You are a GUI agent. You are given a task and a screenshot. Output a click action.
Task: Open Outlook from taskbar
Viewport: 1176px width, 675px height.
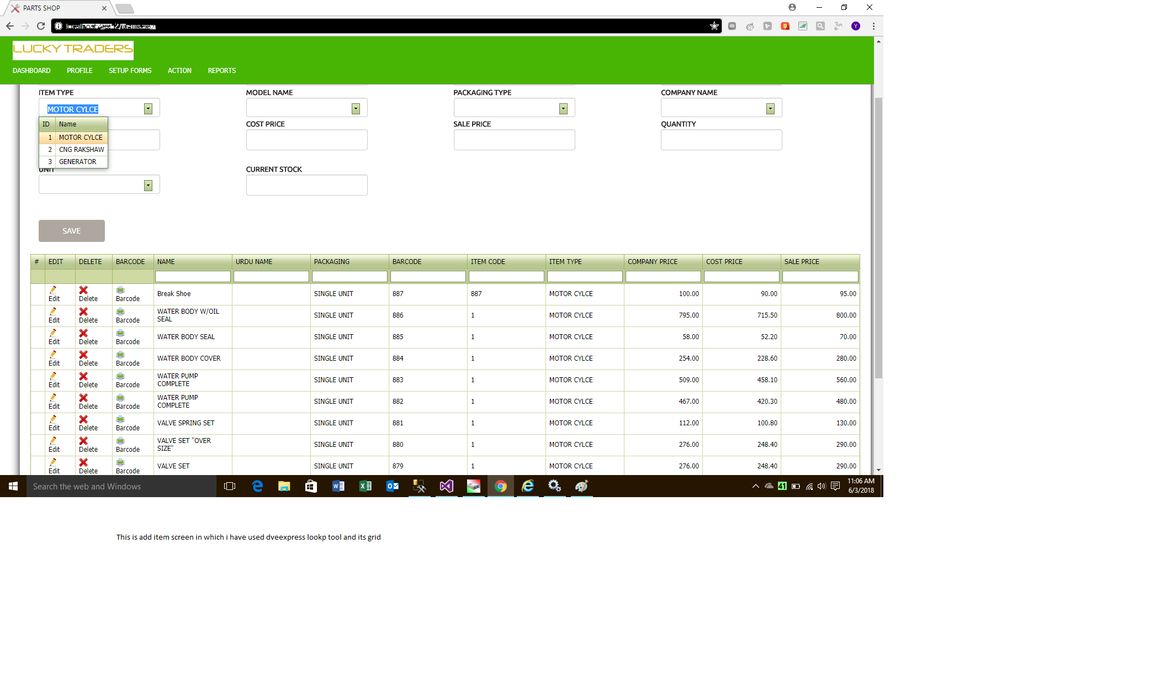tap(392, 486)
